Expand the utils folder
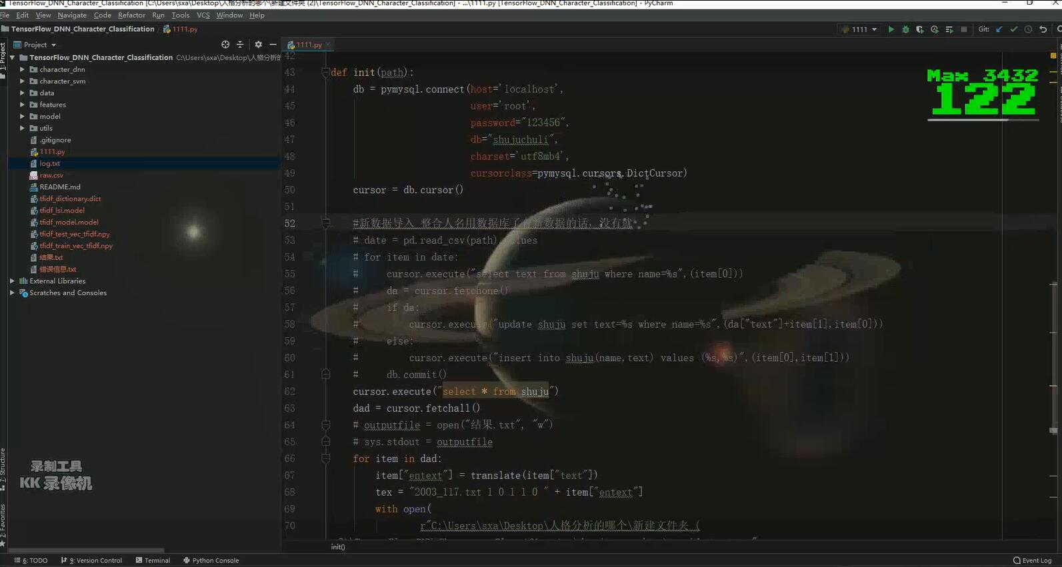The width and height of the screenshot is (1062, 567). (x=22, y=128)
